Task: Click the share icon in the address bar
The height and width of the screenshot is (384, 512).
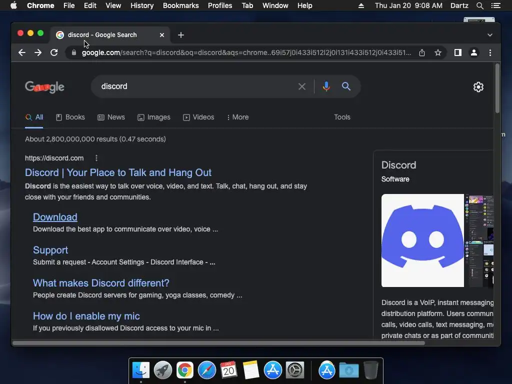Action: [422, 52]
